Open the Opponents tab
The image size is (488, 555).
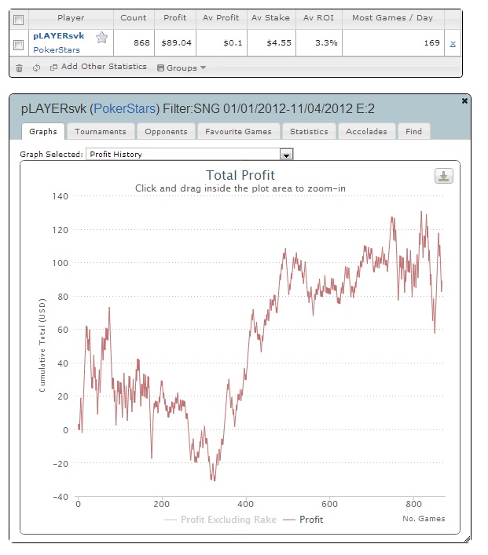(166, 131)
